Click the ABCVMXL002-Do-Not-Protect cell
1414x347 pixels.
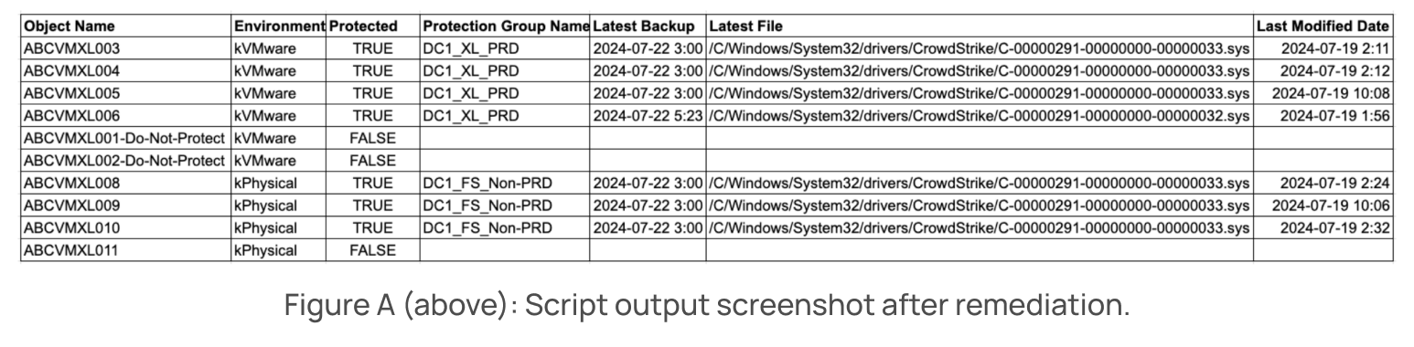(x=126, y=161)
